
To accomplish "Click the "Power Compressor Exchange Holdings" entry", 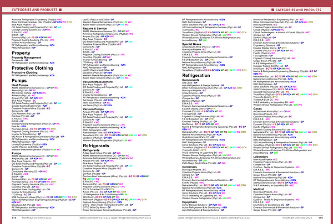I will (x=109, y=210).
